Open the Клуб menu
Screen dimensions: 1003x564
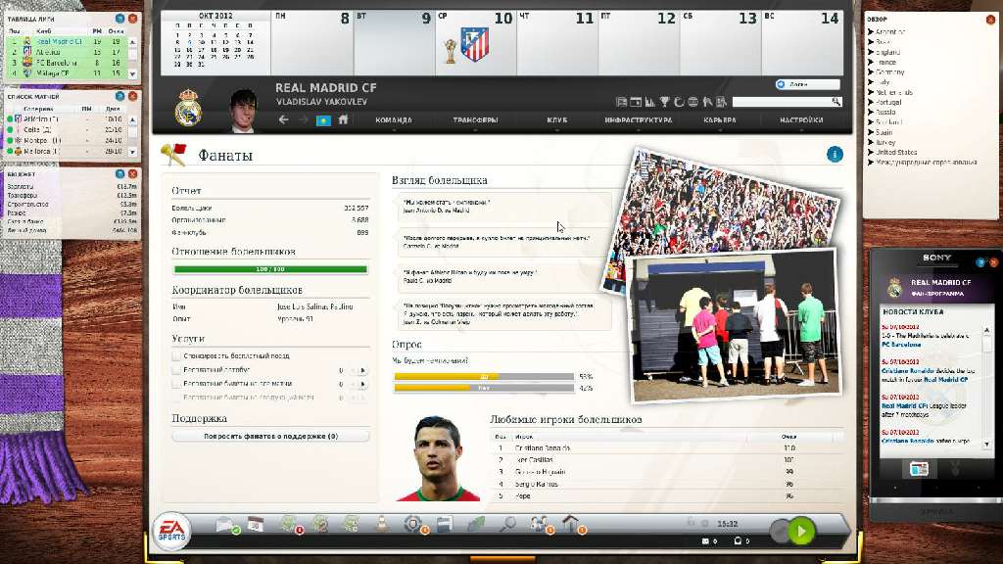[x=557, y=120]
